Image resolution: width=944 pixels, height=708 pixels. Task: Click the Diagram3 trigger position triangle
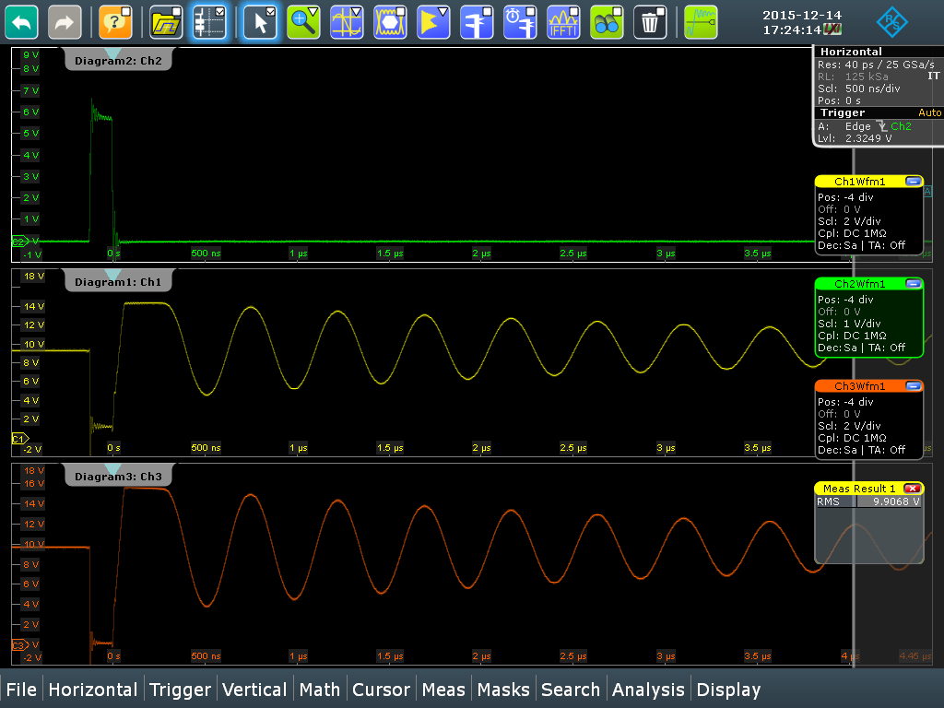click(112, 468)
